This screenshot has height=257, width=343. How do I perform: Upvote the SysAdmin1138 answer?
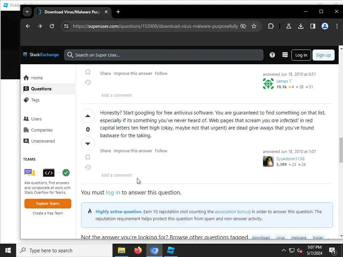coord(88,116)
